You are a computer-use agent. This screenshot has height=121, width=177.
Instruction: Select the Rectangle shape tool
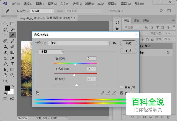click(13, 70)
